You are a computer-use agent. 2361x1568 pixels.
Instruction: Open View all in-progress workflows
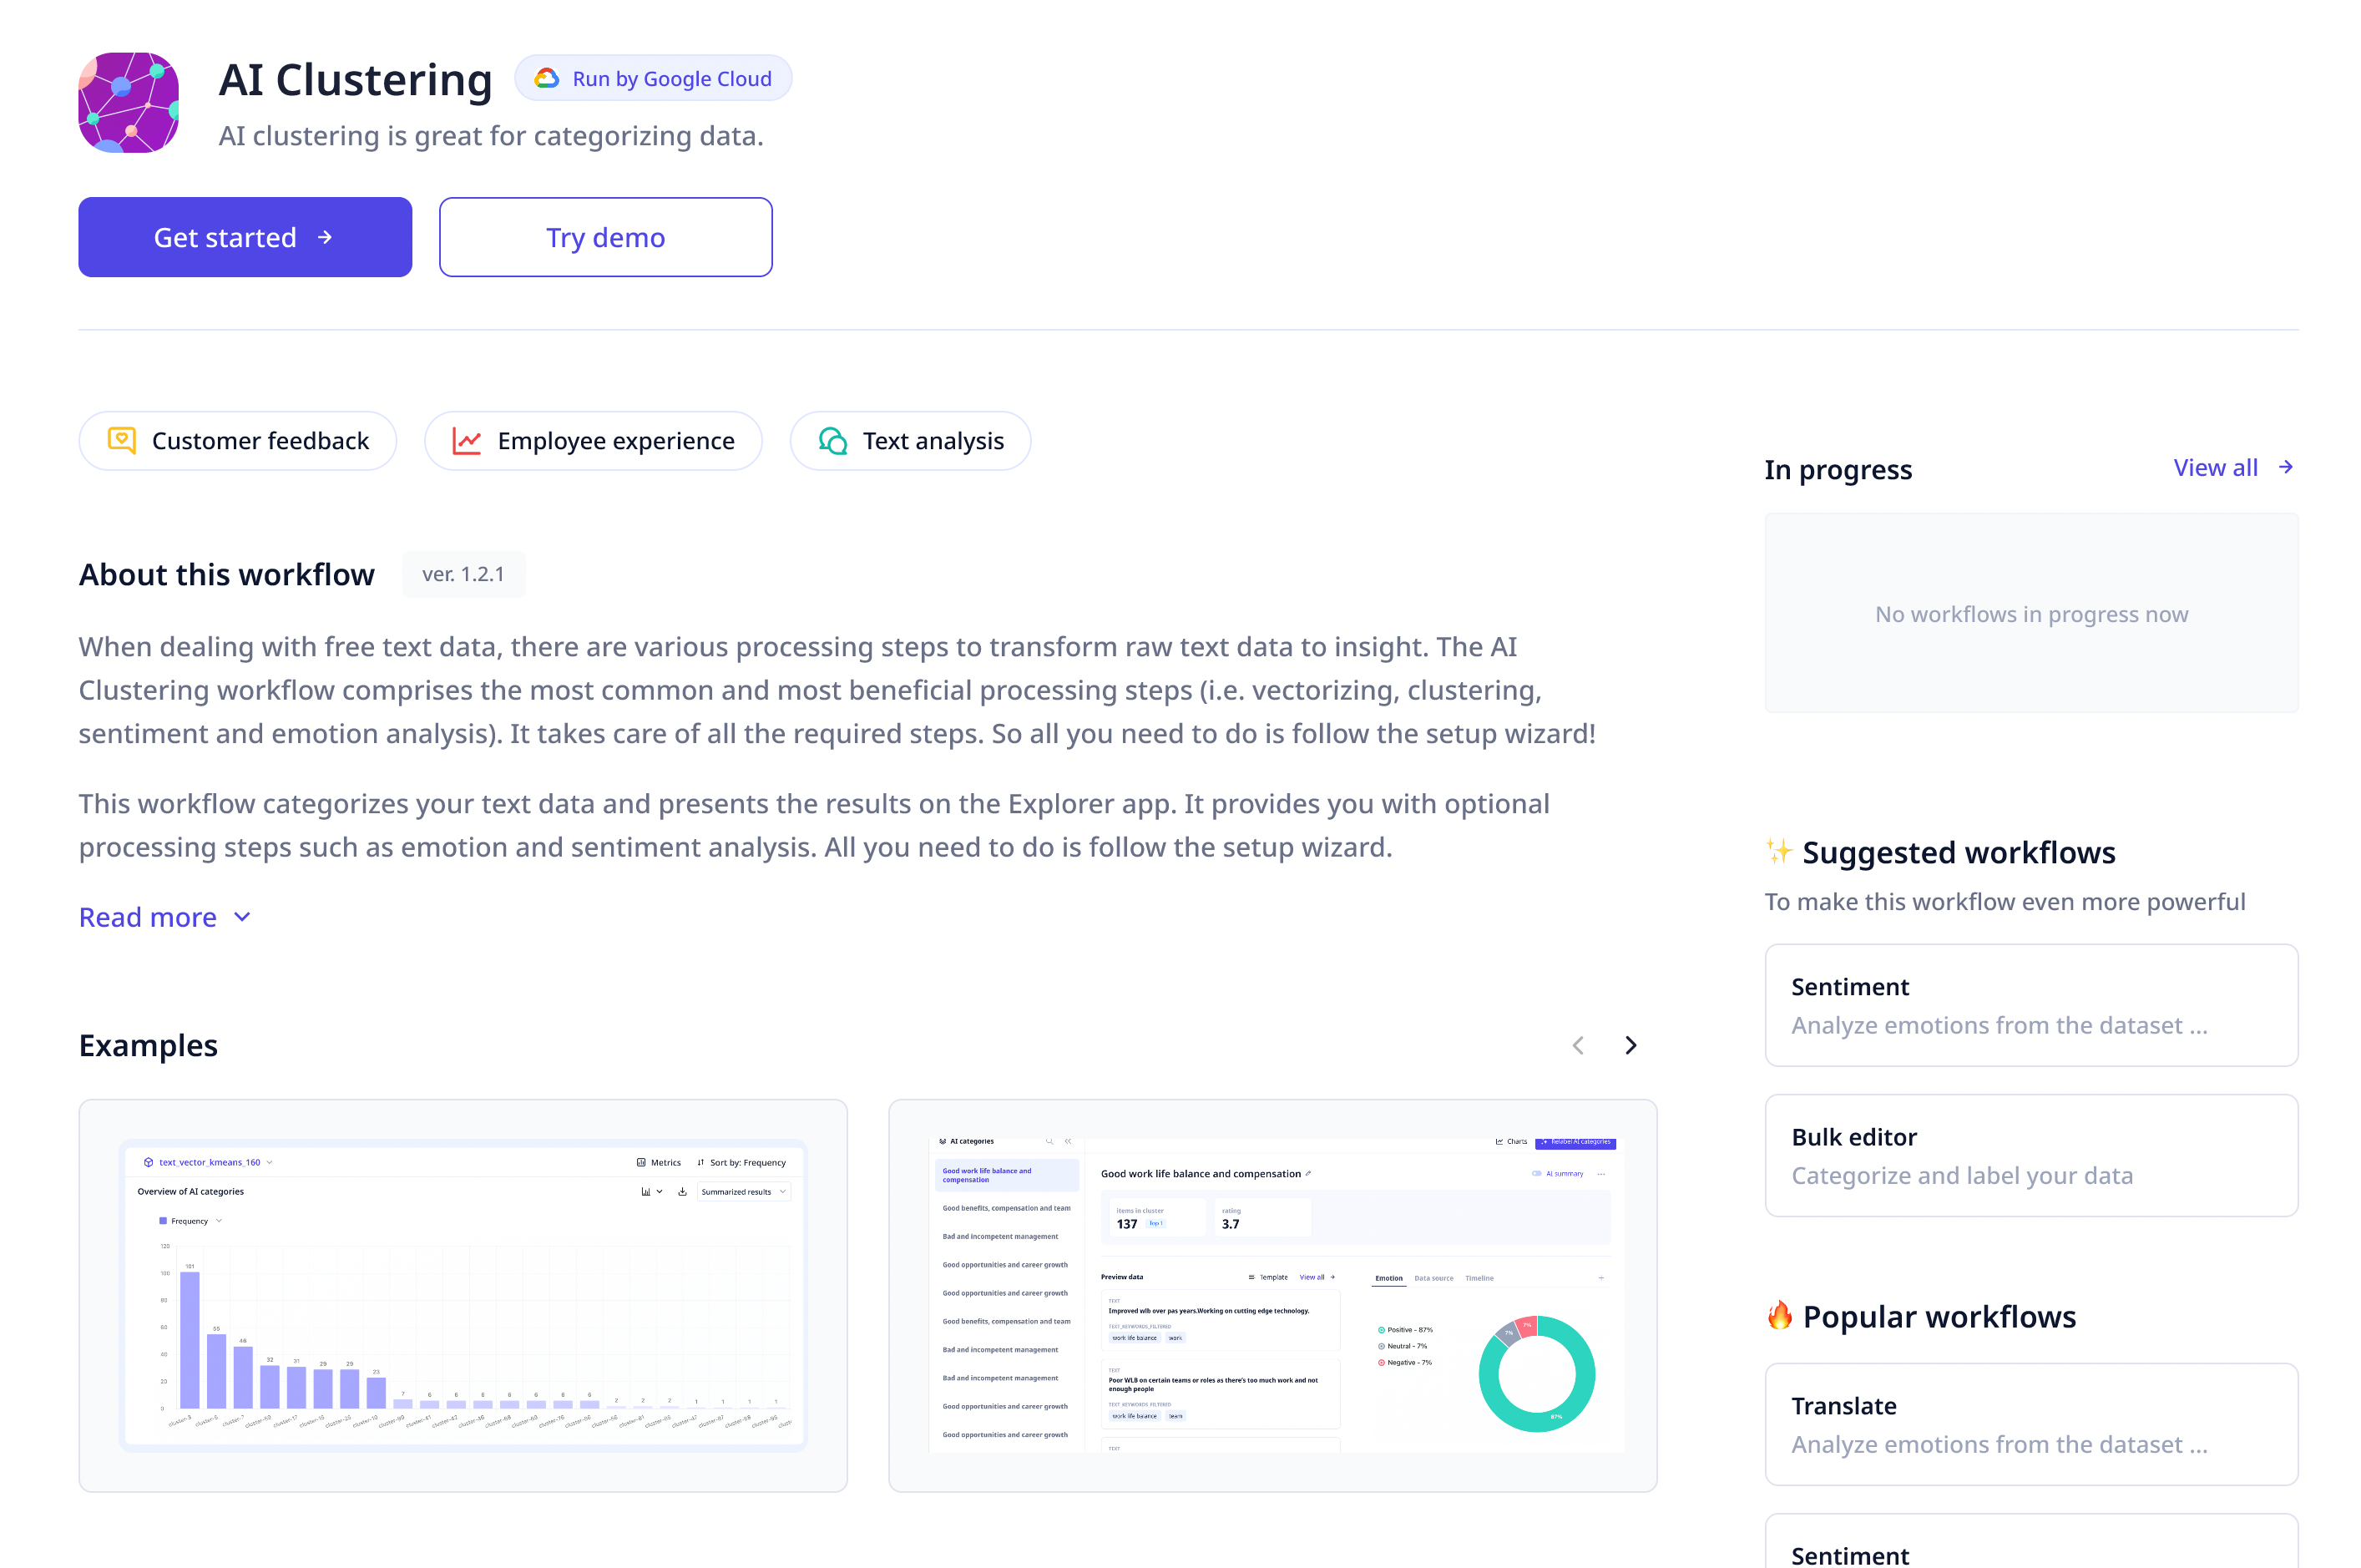(x=2214, y=467)
